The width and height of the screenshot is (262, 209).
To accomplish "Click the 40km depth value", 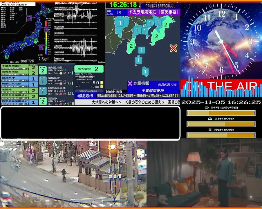I will click(x=95, y=87).
